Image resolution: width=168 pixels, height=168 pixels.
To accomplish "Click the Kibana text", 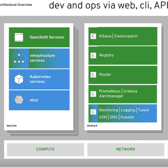I will coord(105,36).
